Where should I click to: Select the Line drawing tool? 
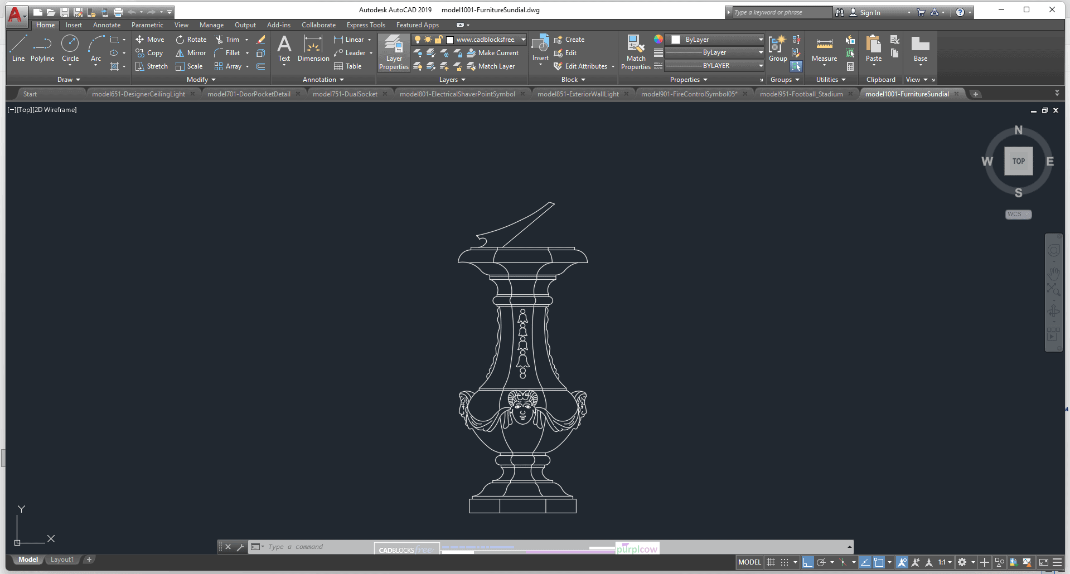18,48
